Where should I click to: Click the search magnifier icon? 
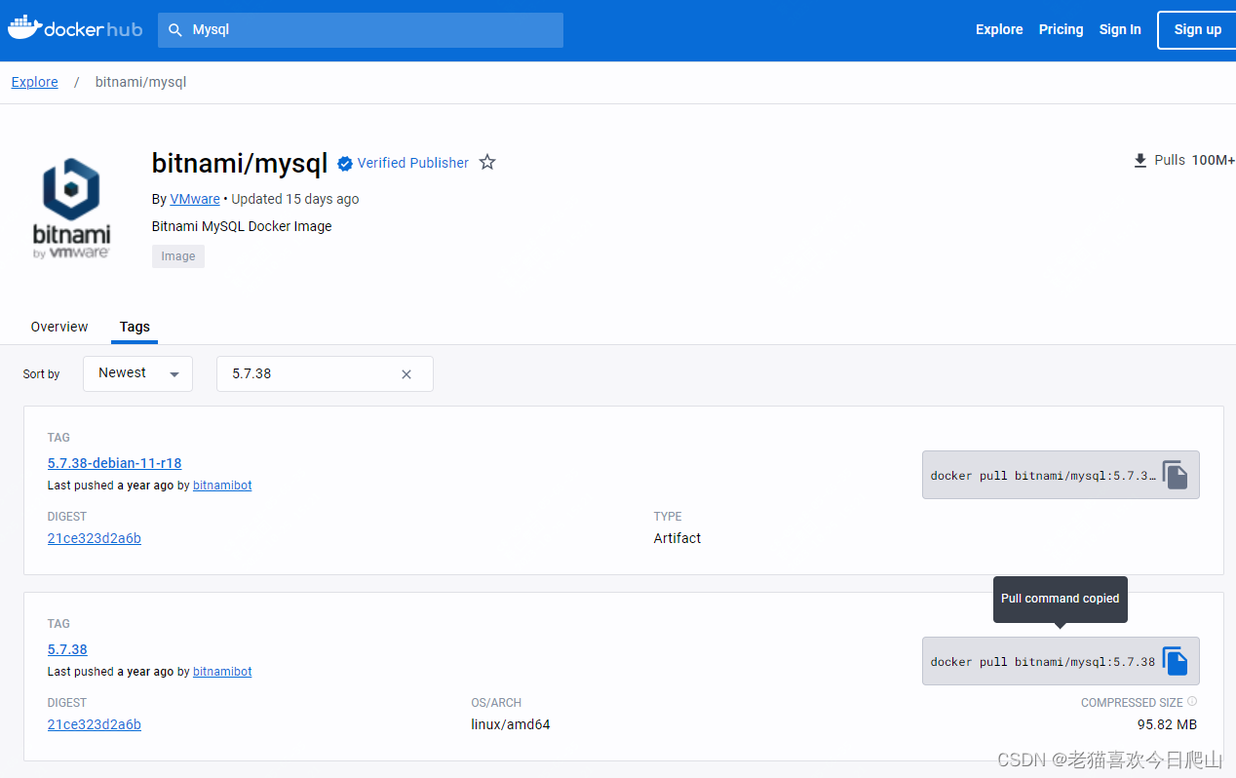175,30
